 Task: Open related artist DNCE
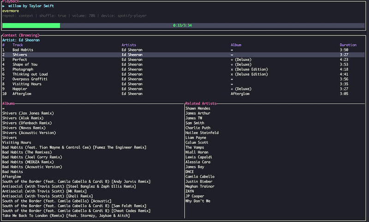(190, 172)
